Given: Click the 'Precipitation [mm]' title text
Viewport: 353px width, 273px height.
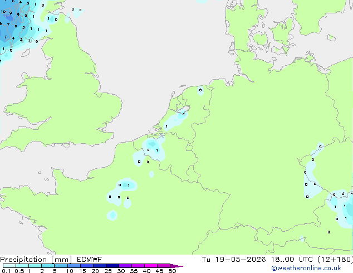Looking at the screenshot, I should [x=36, y=260].
